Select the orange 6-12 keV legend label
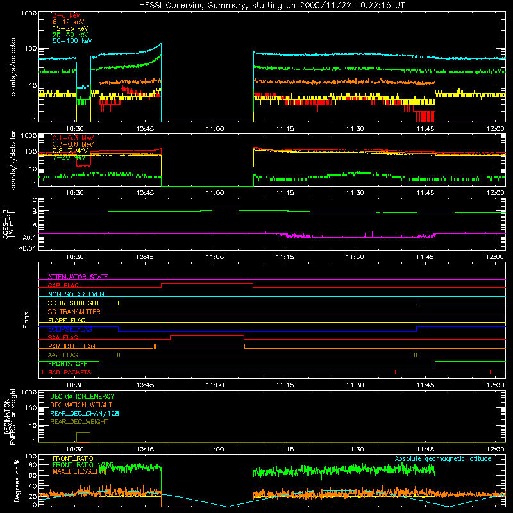 pyautogui.click(x=69, y=22)
